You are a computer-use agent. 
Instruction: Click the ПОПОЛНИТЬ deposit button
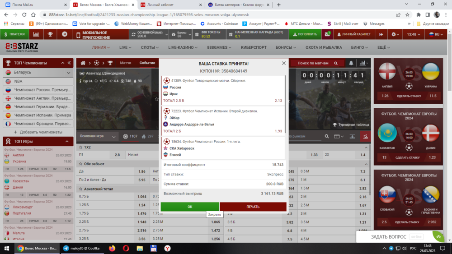click(305, 34)
